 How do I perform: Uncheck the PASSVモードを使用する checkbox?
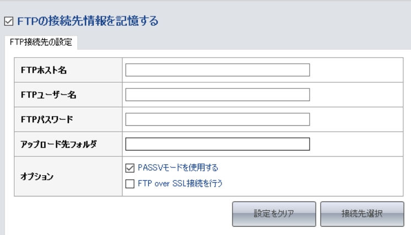click(x=130, y=168)
